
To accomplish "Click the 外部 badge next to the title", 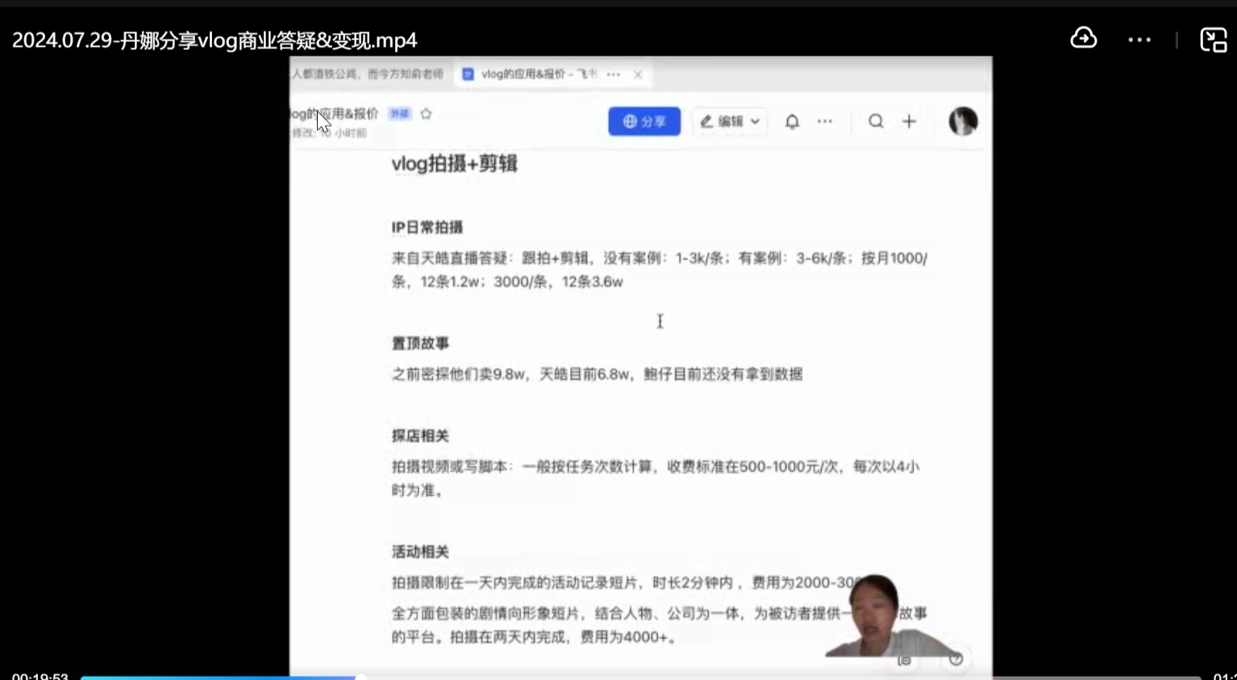I will click(x=399, y=114).
